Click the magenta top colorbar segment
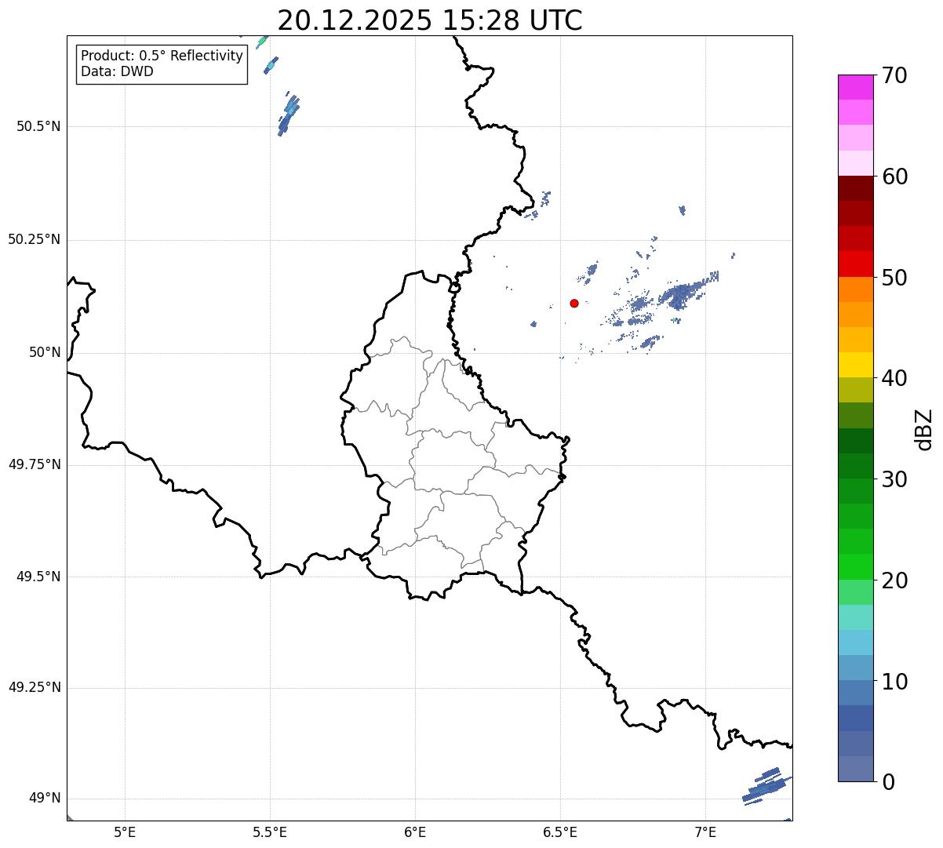Image resolution: width=943 pixels, height=848 pixels. [856, 87]
